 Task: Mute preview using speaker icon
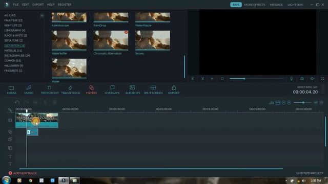tap(312, 79)
